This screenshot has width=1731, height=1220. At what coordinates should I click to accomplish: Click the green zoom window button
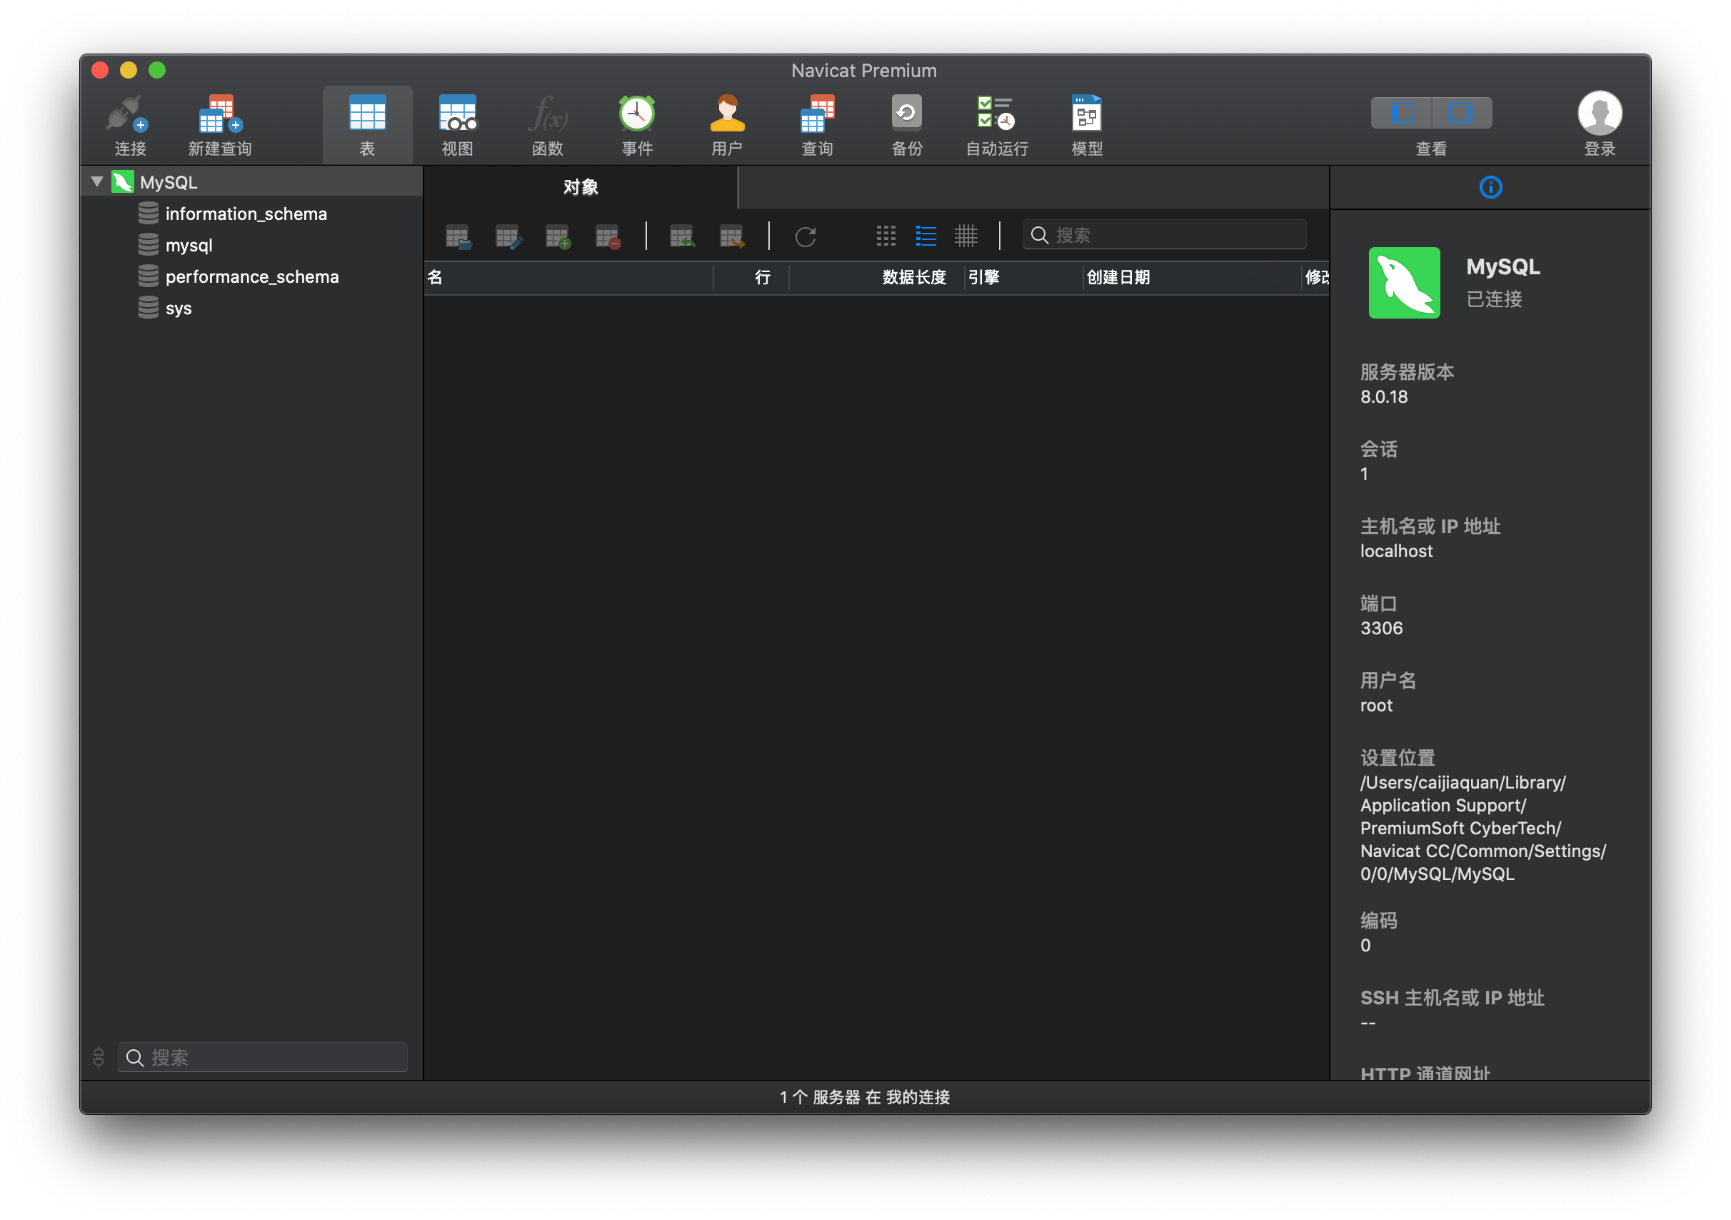(157, 70)
